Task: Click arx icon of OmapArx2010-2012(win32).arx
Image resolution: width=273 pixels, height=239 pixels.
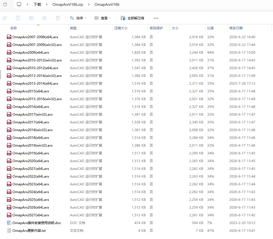Action: (x=9, y=60)
